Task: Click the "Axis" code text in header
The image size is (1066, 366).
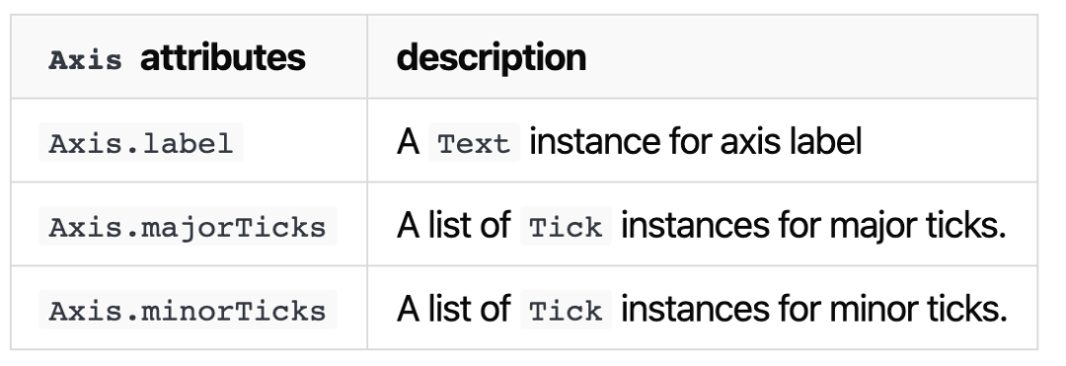Action: (x=86, y=60)
